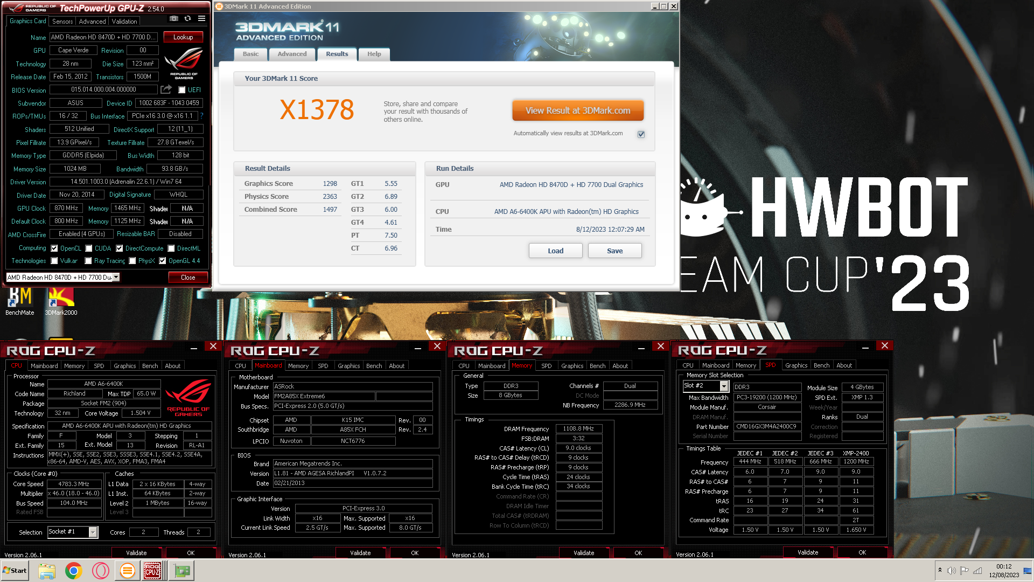This screenshot has height=582, width=1034.
Task: Open the Slot #2 memory slot dropdown
Action: [724, 386]
